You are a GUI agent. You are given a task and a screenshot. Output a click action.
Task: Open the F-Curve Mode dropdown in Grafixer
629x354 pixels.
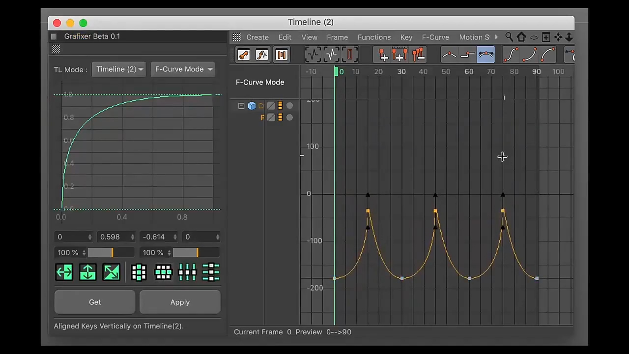pyautogui.click(x=183, y=69)
